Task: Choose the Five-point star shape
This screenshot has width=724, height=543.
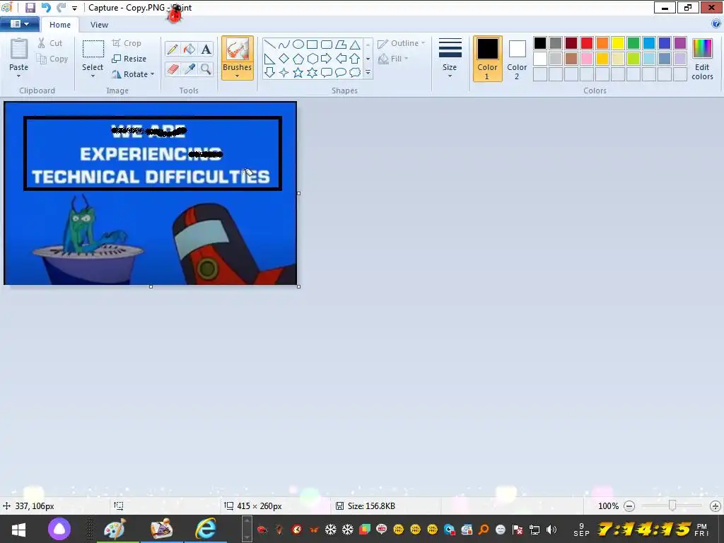Action: [x=298, y=73]
